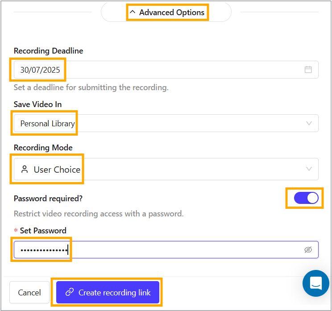332x311 pixels.
Task: Select the Personal Library option text
Action: (47, 124)
